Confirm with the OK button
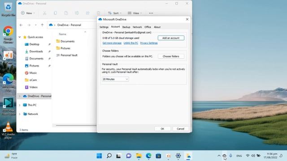Image resolution: width=287 pixels, height=161 pixels. (x=162, y=129)
